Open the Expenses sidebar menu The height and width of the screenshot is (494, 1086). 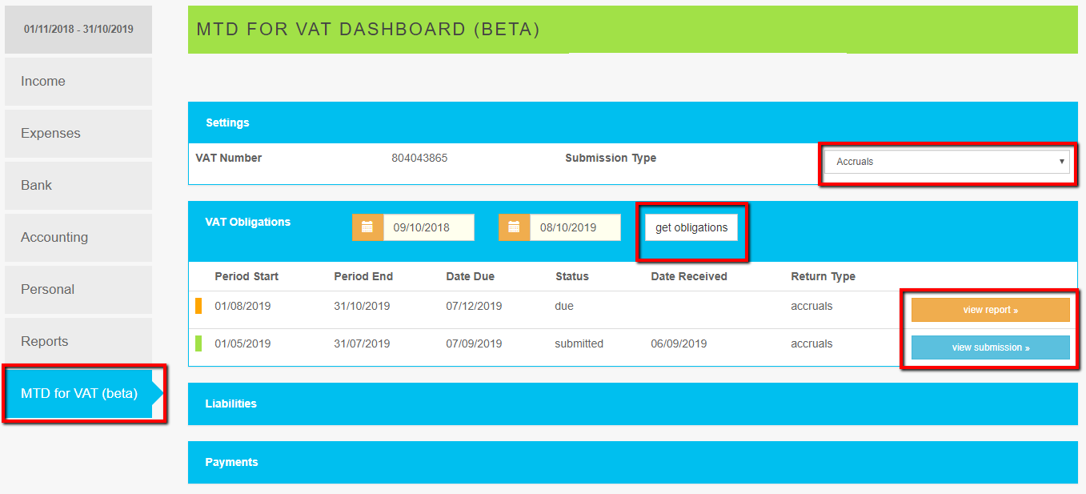(78, 134)
